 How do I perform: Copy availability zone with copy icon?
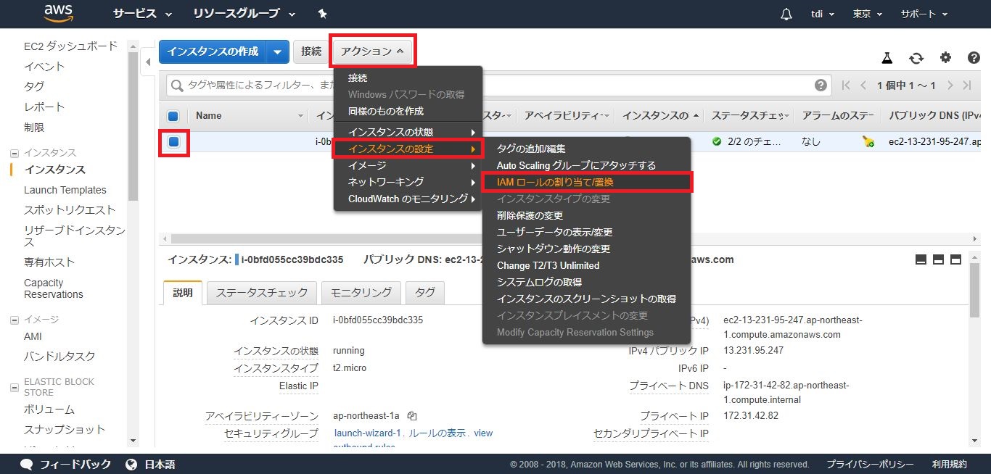412,416
